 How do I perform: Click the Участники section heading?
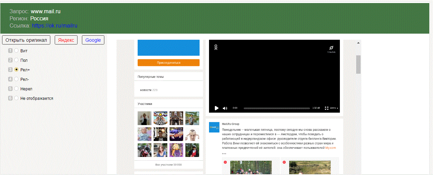pyautogui.click(x=145, y=104)
